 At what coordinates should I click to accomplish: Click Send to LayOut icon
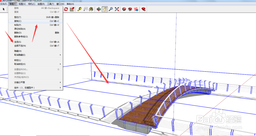pyautogui.click(x=136, y=9)
